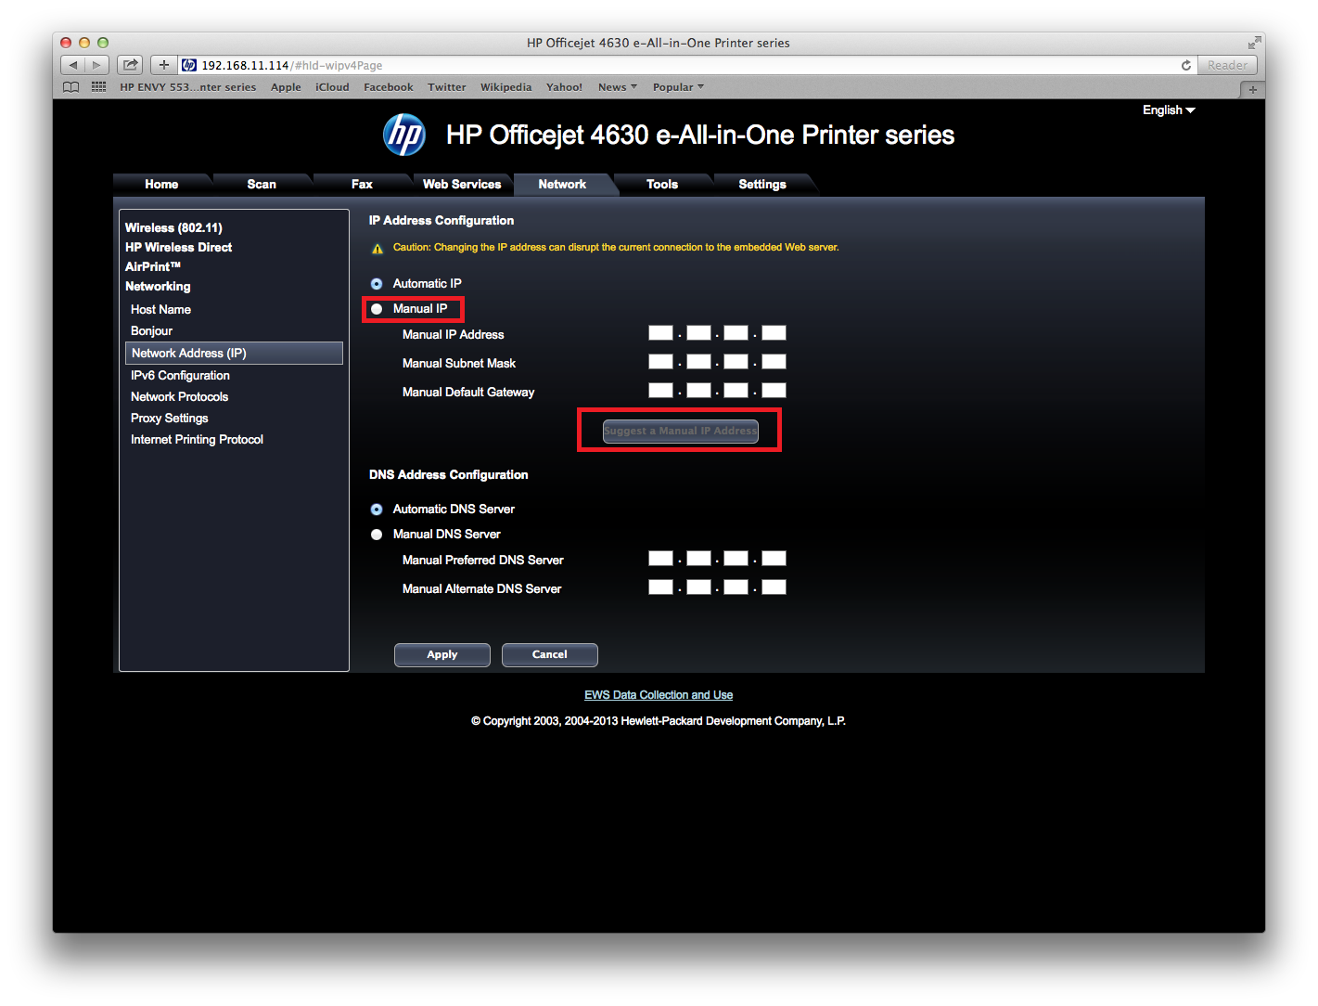Open the Tools tab
Screen dimensions: 1318x1006
pyautogui.click(x=662, y=185)
